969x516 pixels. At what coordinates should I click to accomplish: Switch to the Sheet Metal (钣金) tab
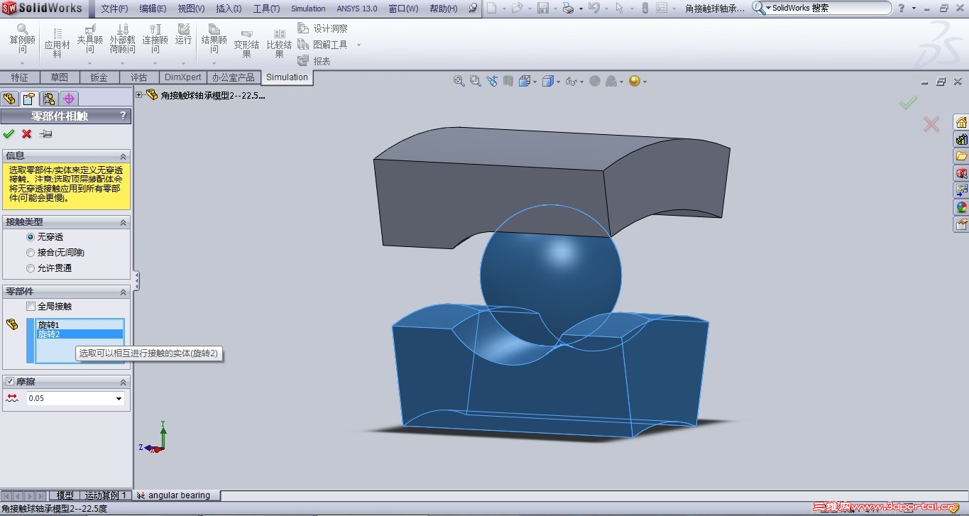click(99, 77)
